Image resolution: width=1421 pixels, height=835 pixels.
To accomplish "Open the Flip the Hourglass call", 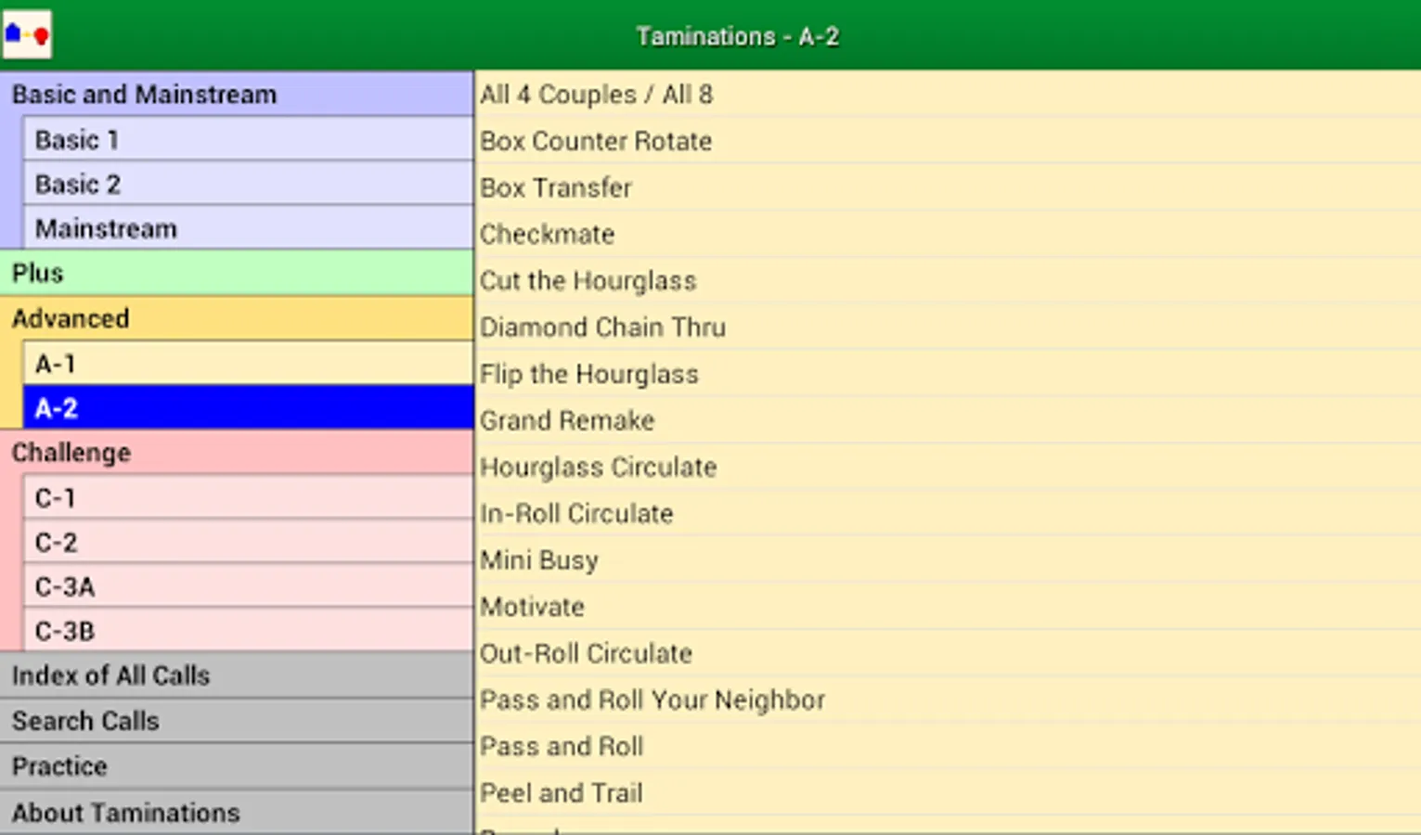I will 949,374.
